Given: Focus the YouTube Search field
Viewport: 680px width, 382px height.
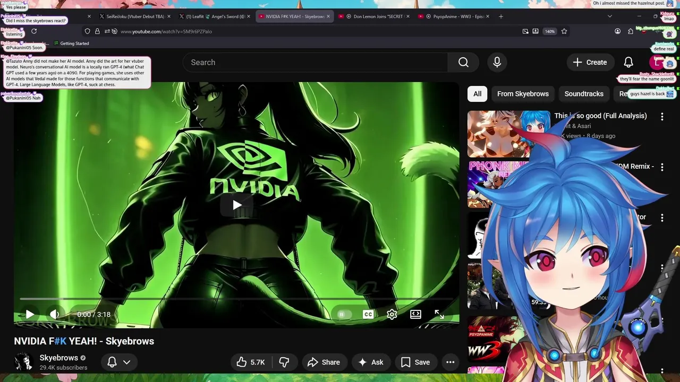Looking at the screenshot, I should tap(316, 63).
